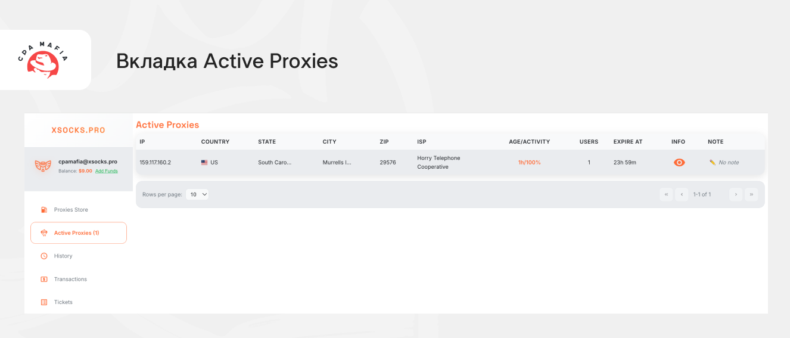
Task: Click the XSOCKS.PRO brand title
Action: tap(78, 130)
